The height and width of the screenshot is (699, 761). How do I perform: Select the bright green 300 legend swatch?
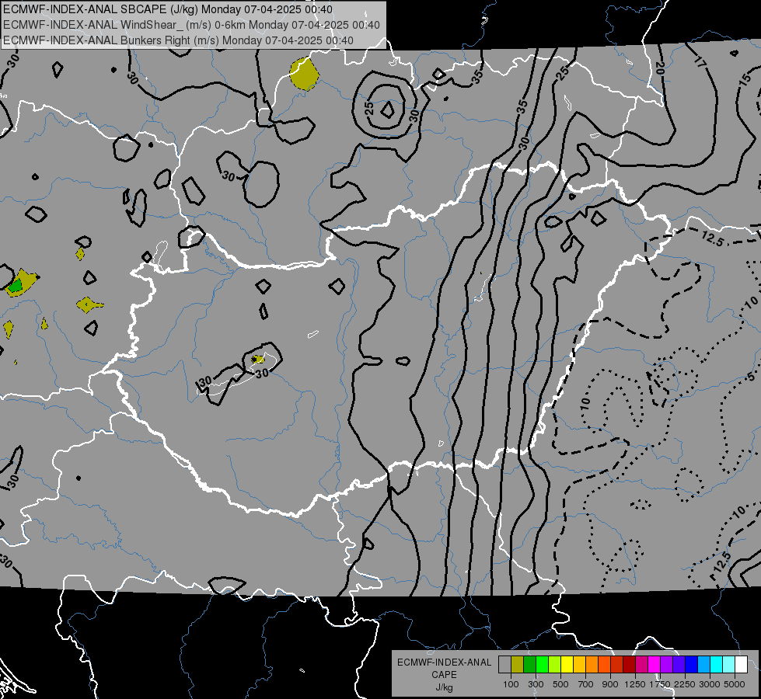[x=542, y=664]
